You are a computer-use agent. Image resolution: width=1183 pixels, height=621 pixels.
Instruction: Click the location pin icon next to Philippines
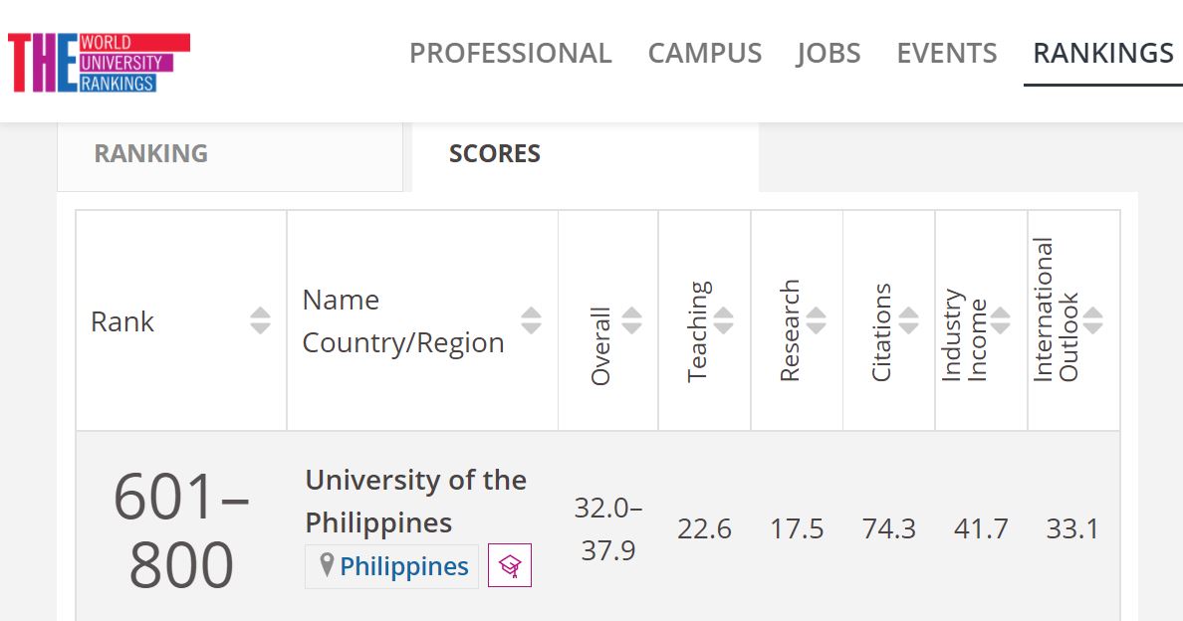tap(327, 564)
